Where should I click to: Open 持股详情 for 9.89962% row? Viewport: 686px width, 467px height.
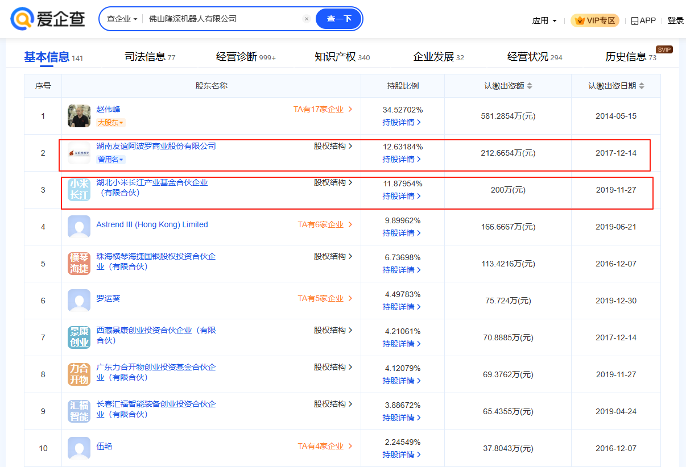[402, 233]
